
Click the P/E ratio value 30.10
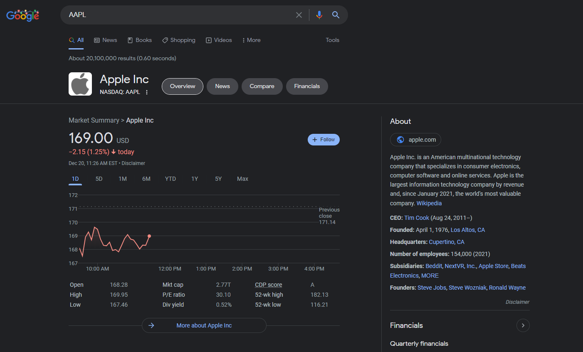[223, 295]
